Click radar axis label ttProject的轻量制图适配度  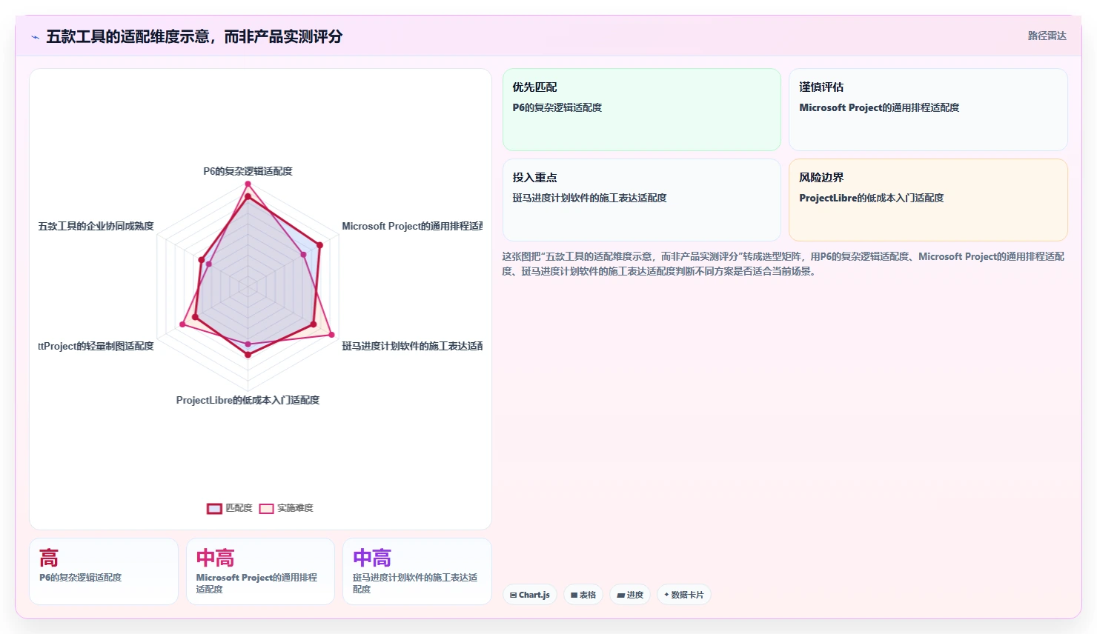pos(96,346)
